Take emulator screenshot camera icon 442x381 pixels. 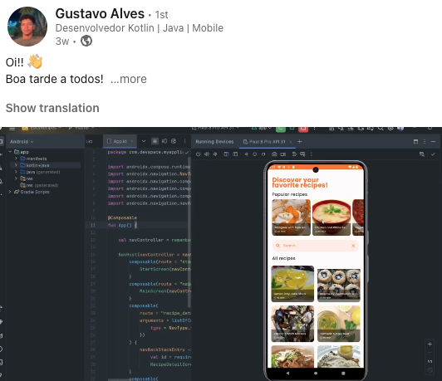(274, 154)
